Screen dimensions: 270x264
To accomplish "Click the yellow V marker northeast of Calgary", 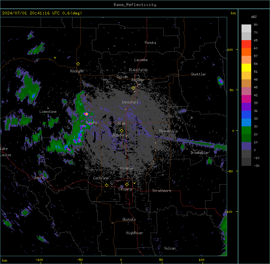I will pos(134,183).
